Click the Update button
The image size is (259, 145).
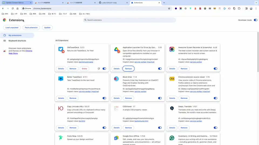tap(47, 28)
